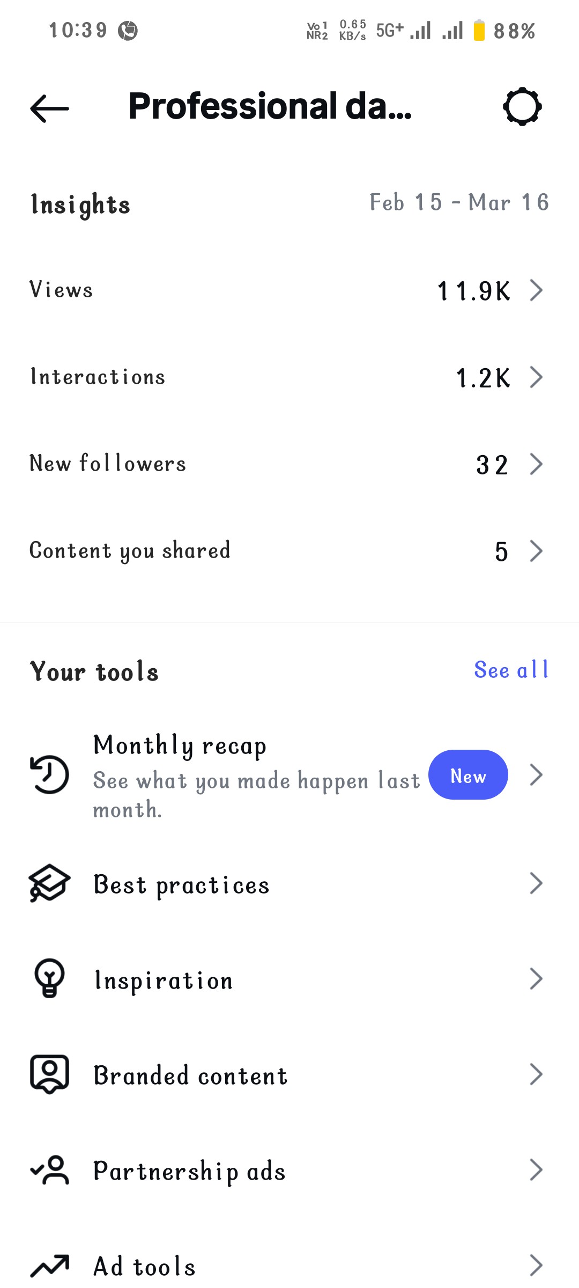This screenshot has width=579, height=1288.
Task: Open the Partnership ads chevron
Action: pyautogui.click(x=536, y=1170)
